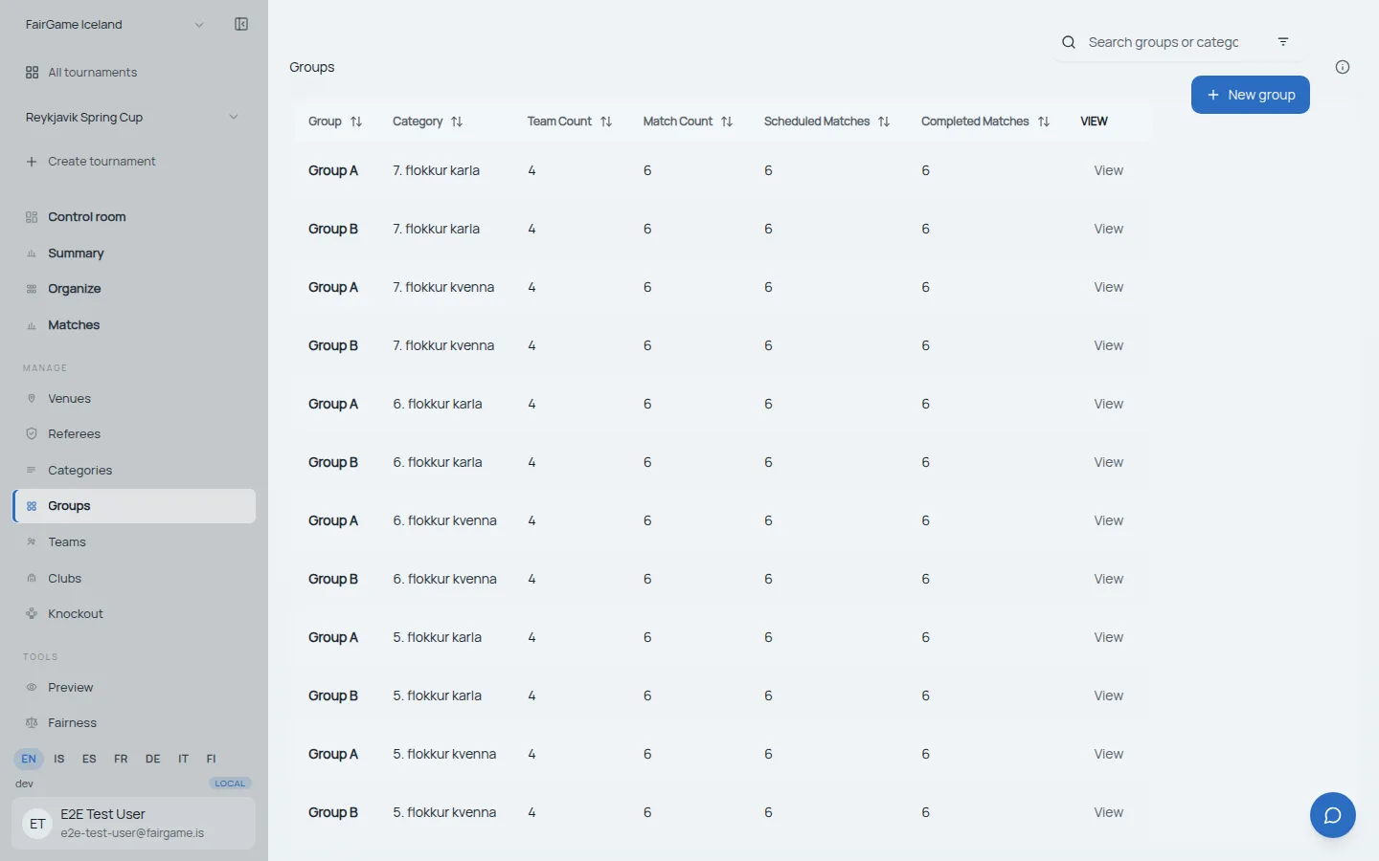Screen dimensions: 1379x861
Task: Click the Knockout bracket icon
Action: click(32, 614)
